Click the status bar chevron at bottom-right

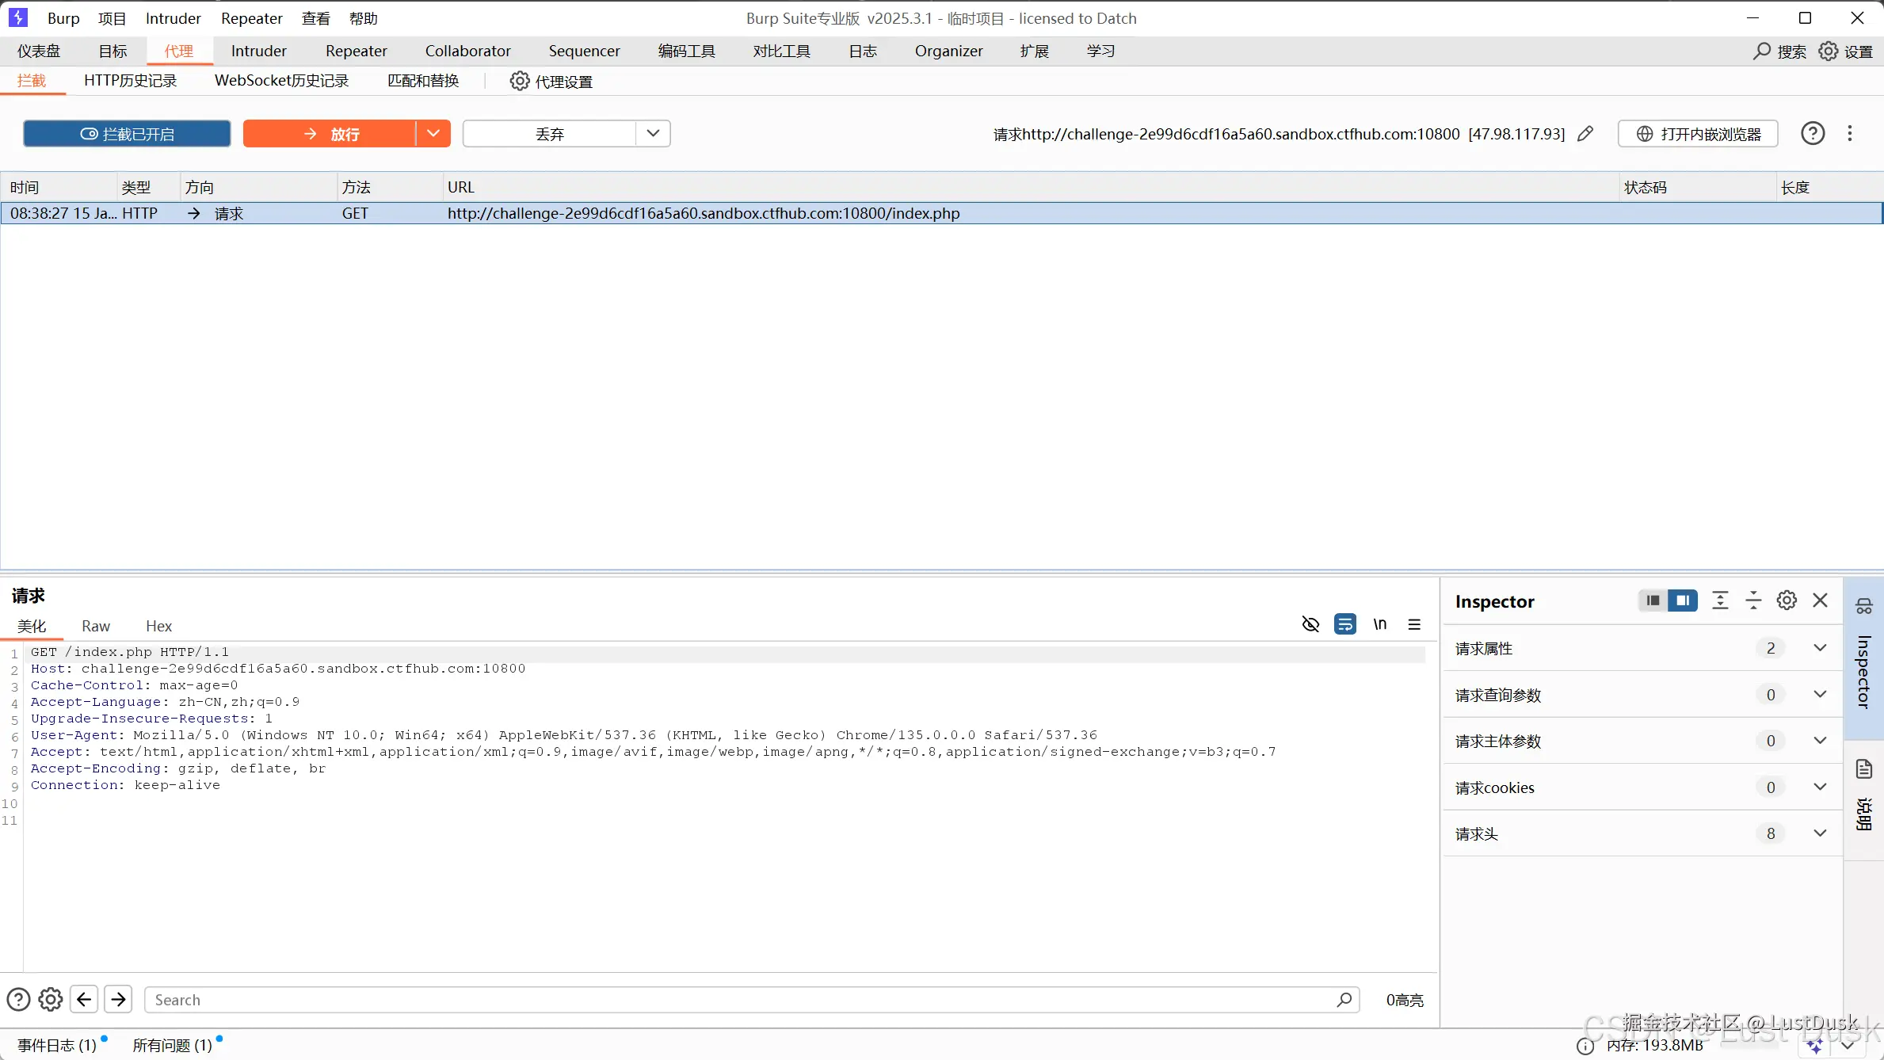pos(1848,1047)
